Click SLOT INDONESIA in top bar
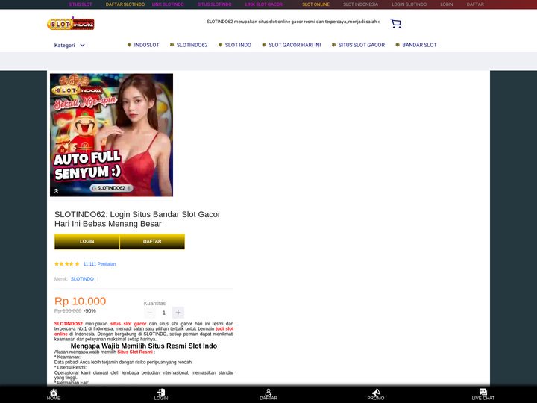Screen dimensions: 537x403 (361, 4)
